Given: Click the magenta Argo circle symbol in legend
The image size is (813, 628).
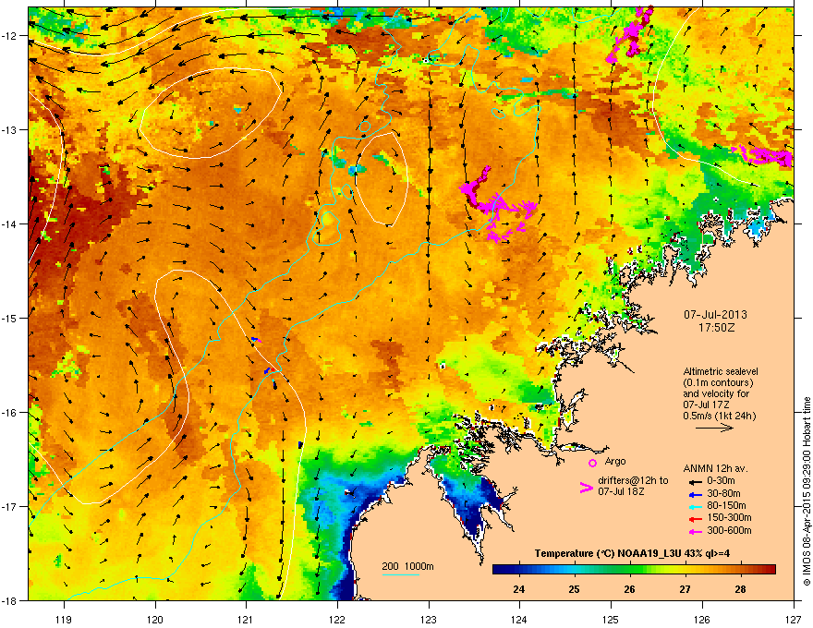Looking at the screenshot, I should [x=592, y=463].
